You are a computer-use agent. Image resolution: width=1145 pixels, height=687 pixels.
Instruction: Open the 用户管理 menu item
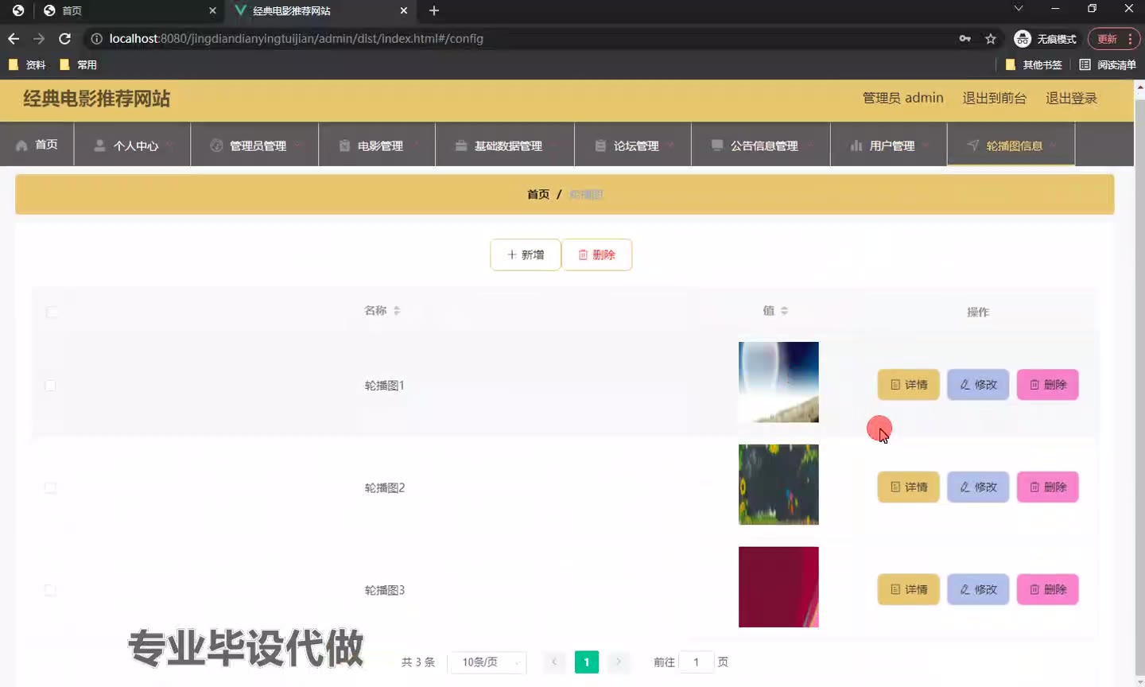tap(888, 146)
